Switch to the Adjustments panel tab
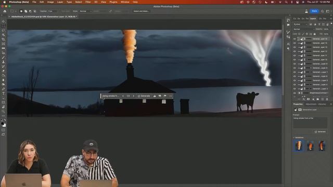 pos(311,104)
